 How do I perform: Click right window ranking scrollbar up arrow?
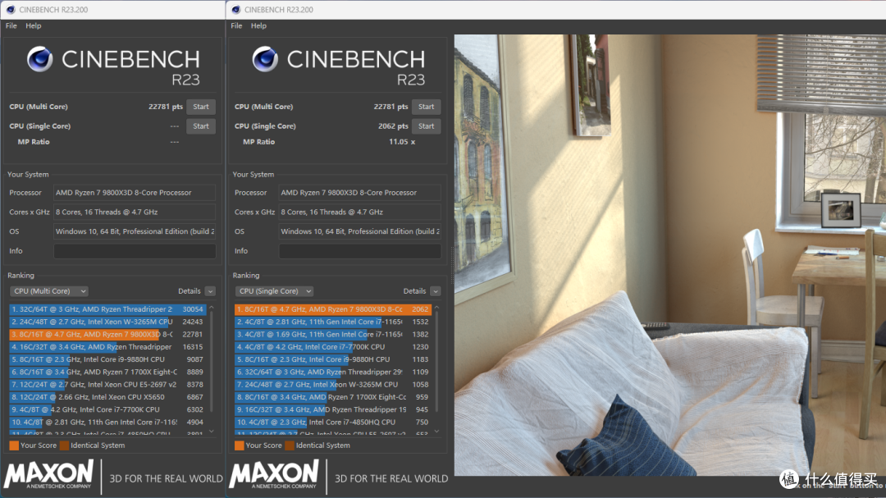436,308
